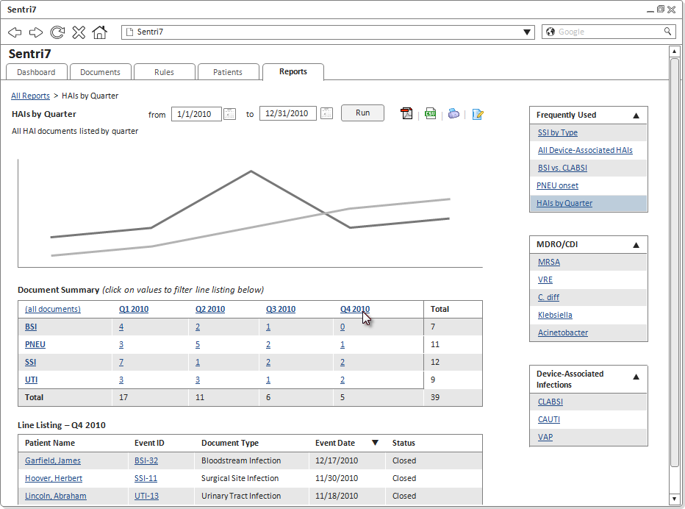The image size is (685, 509).
Task: Click the BSI row label link
Action: tap(31, 327)
